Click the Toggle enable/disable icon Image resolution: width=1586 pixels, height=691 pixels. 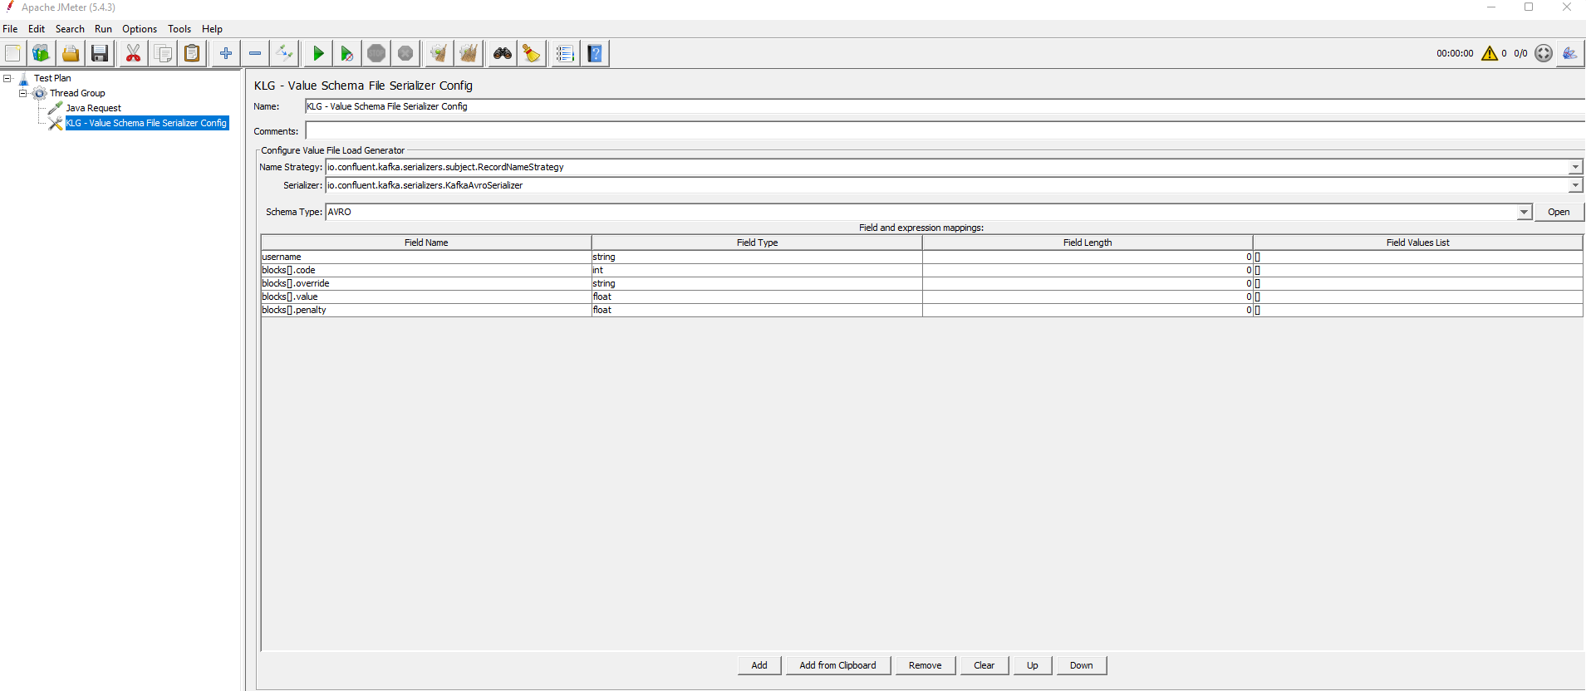point(284,53)
